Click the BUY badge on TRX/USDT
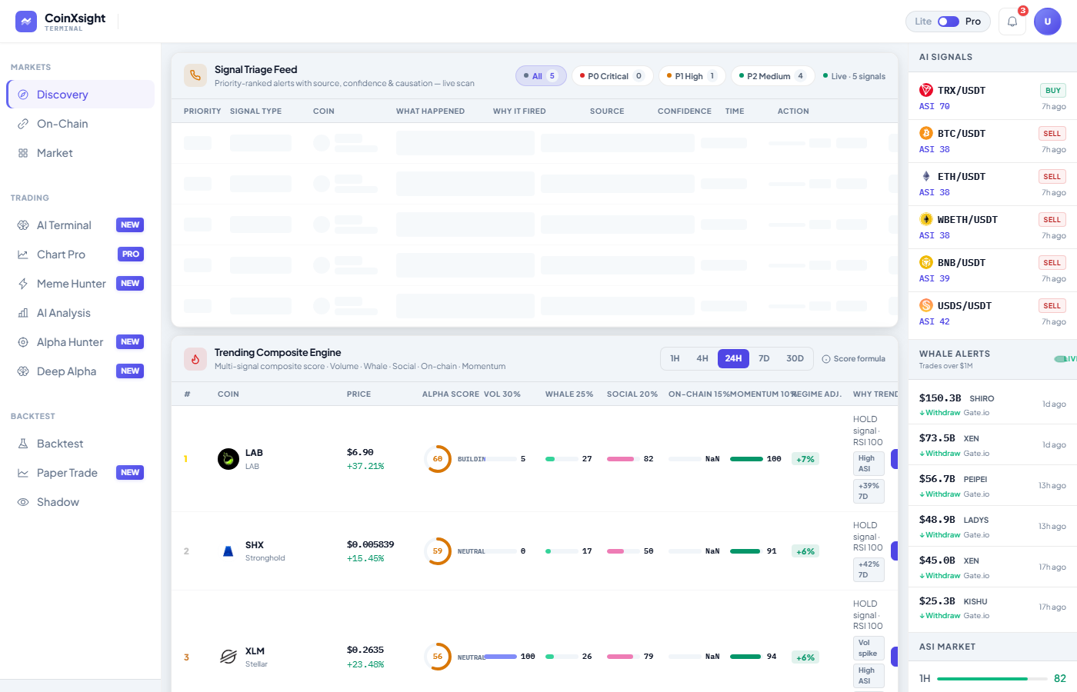 click(x=1053, y=90)
